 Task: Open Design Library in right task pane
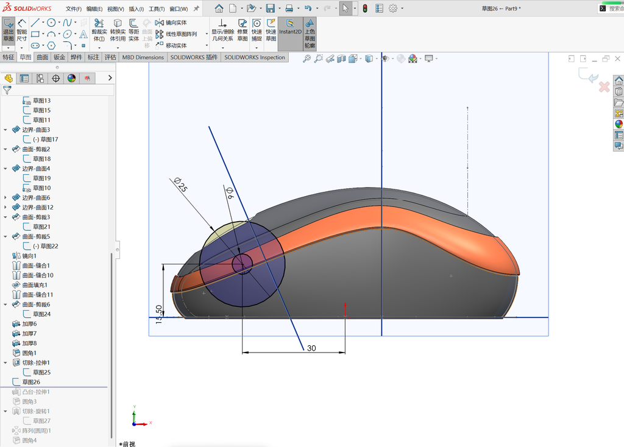click(x=619, y=91)
